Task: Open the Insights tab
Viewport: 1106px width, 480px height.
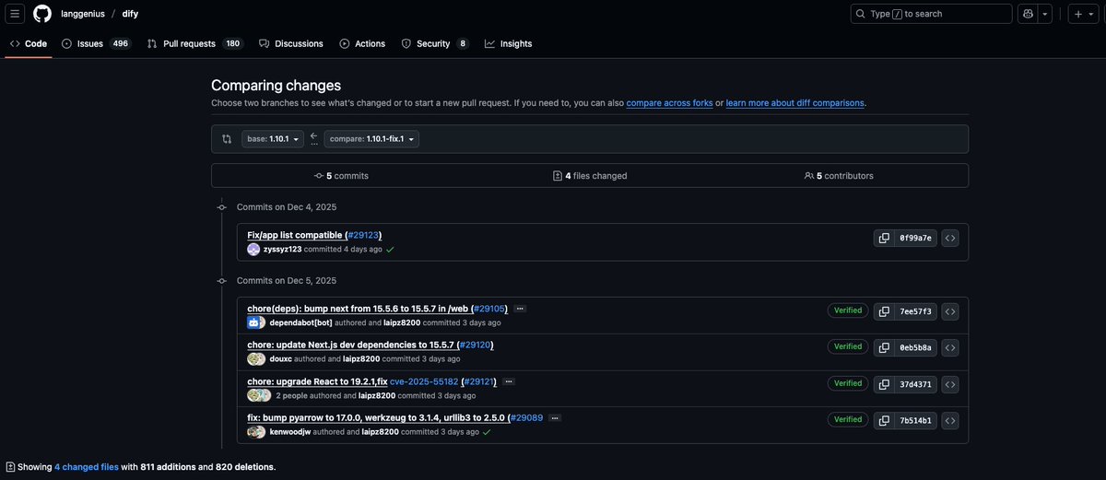Action: click(508, 43)
